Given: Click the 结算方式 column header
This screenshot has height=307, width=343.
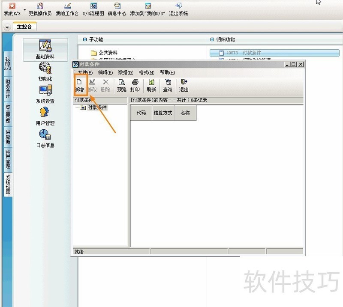Looking at the screenshot, I should click(x=162, y=113).
